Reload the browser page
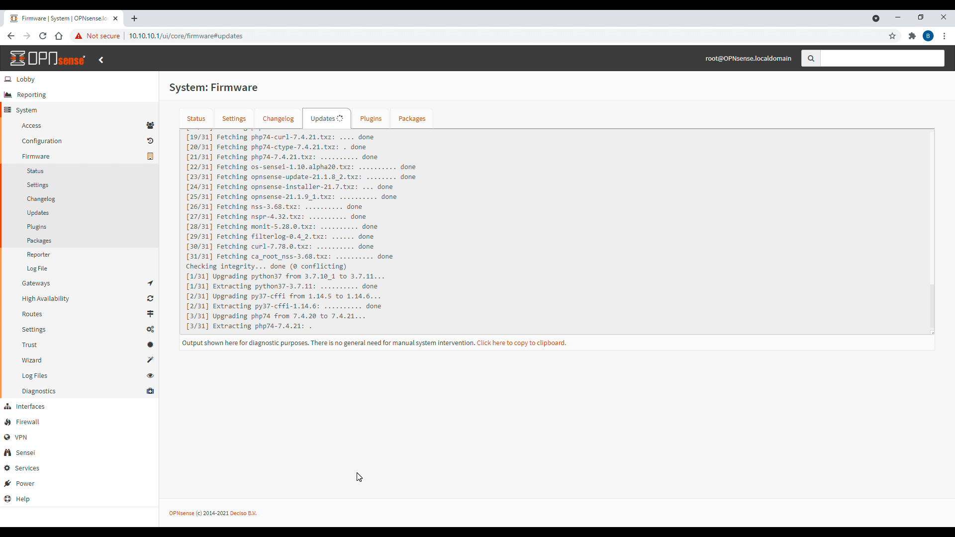The width and height of the screenshot is (955, 537). 43,36
